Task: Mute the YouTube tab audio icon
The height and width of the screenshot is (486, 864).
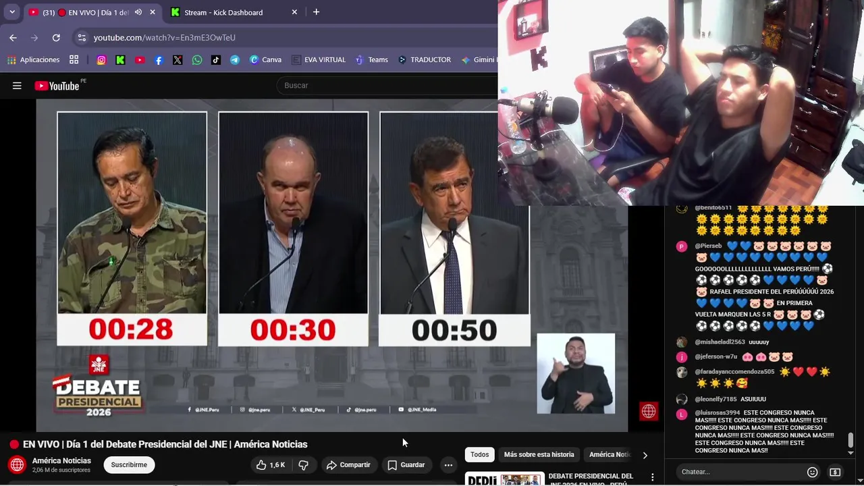Action: (138, 12)
